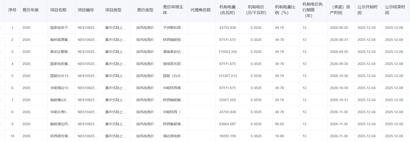Image resolution: width=410 pixels, height=142 pixels.
Task: Click project name 泰安达管路… in row 3
Action: (x=61, y=52)
